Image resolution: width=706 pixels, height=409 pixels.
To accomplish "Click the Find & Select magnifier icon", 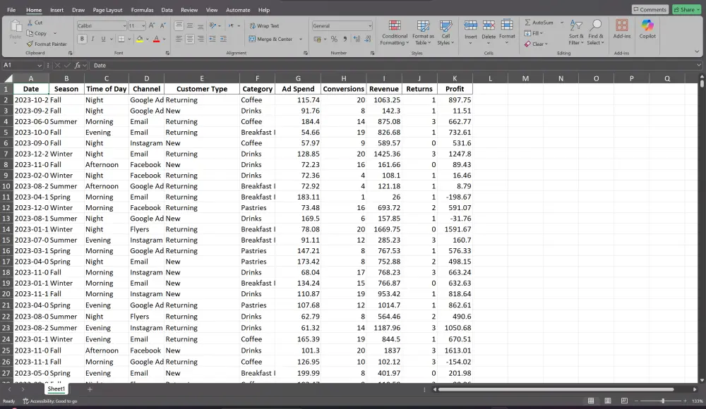I will point(595,25).
